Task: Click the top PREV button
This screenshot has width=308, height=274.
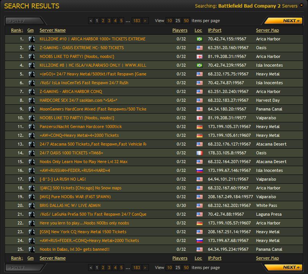Action: (x=24, y=21)
